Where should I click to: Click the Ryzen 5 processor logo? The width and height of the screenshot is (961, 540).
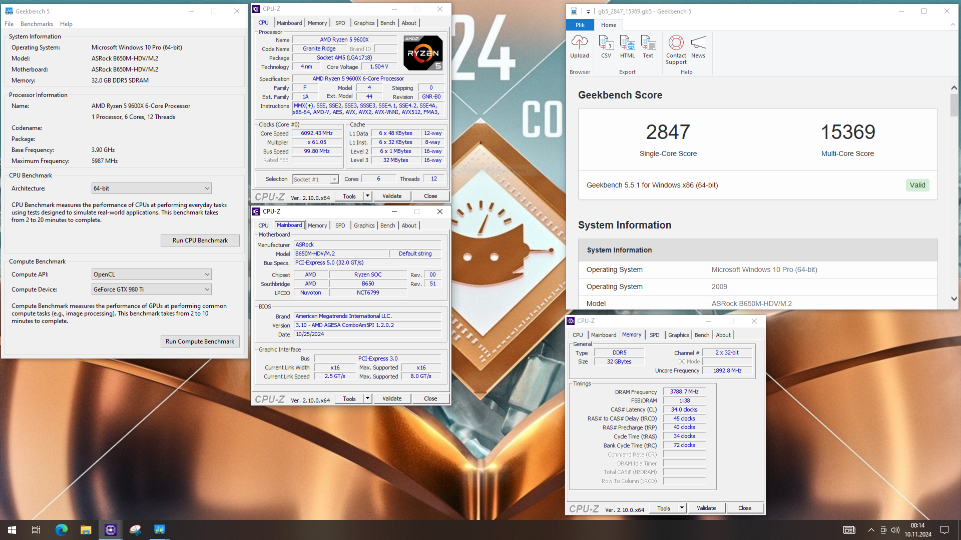pyautogui.click(x=423, y=52)
